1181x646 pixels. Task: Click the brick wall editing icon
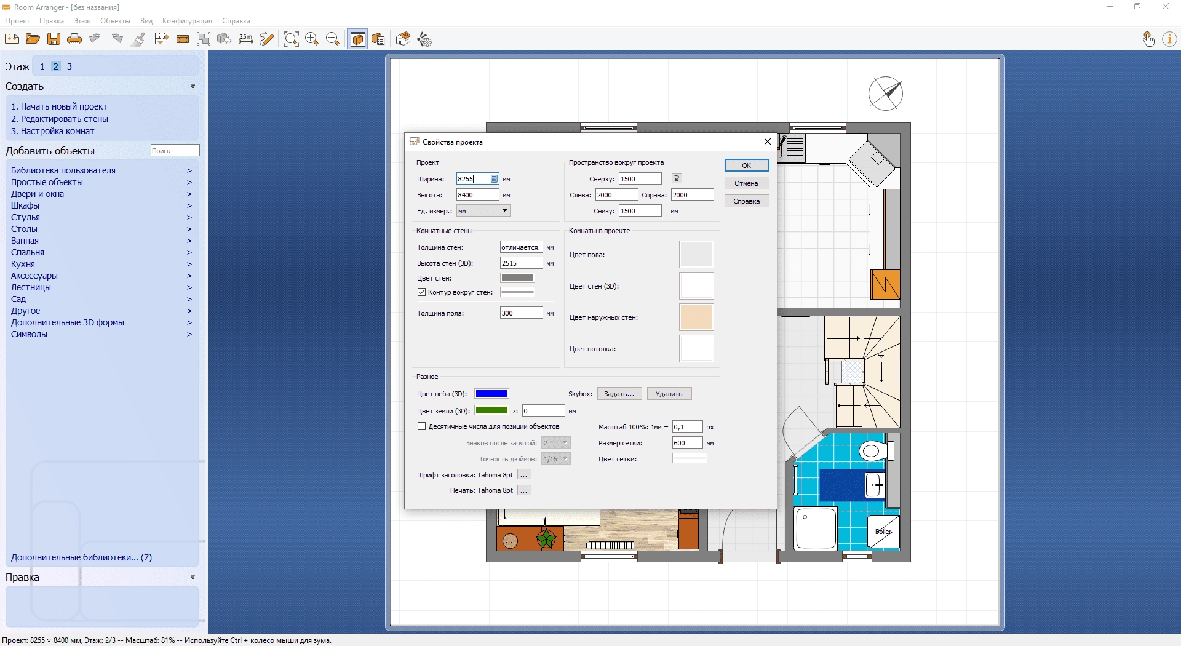(x=183, y=39)
